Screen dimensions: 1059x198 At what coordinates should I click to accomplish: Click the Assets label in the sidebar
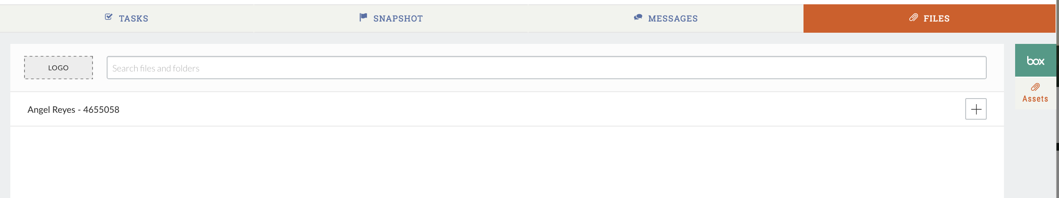[1035, 99]
